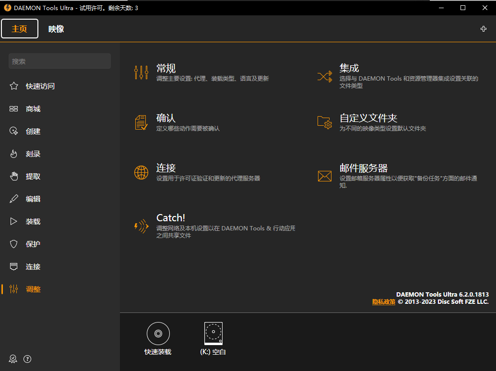Open the help question mark icon
496x371 pixels.
pos(27,359)
